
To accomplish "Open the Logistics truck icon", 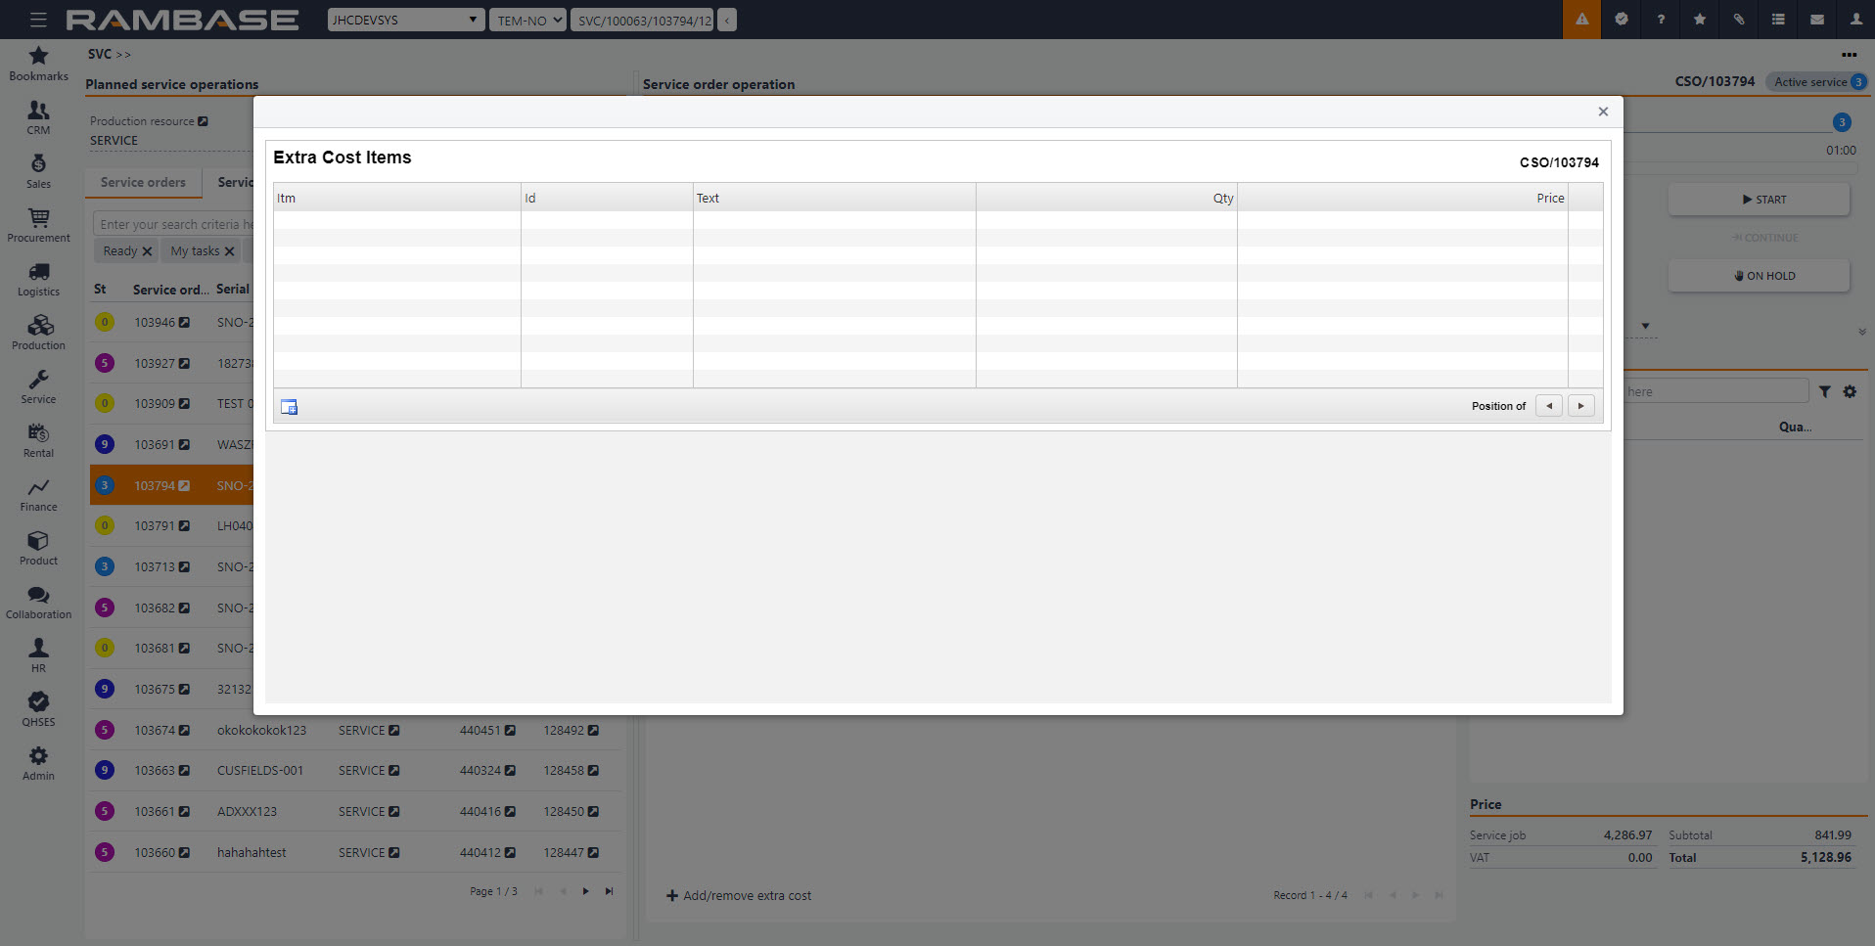I will (x=38, y=272).
